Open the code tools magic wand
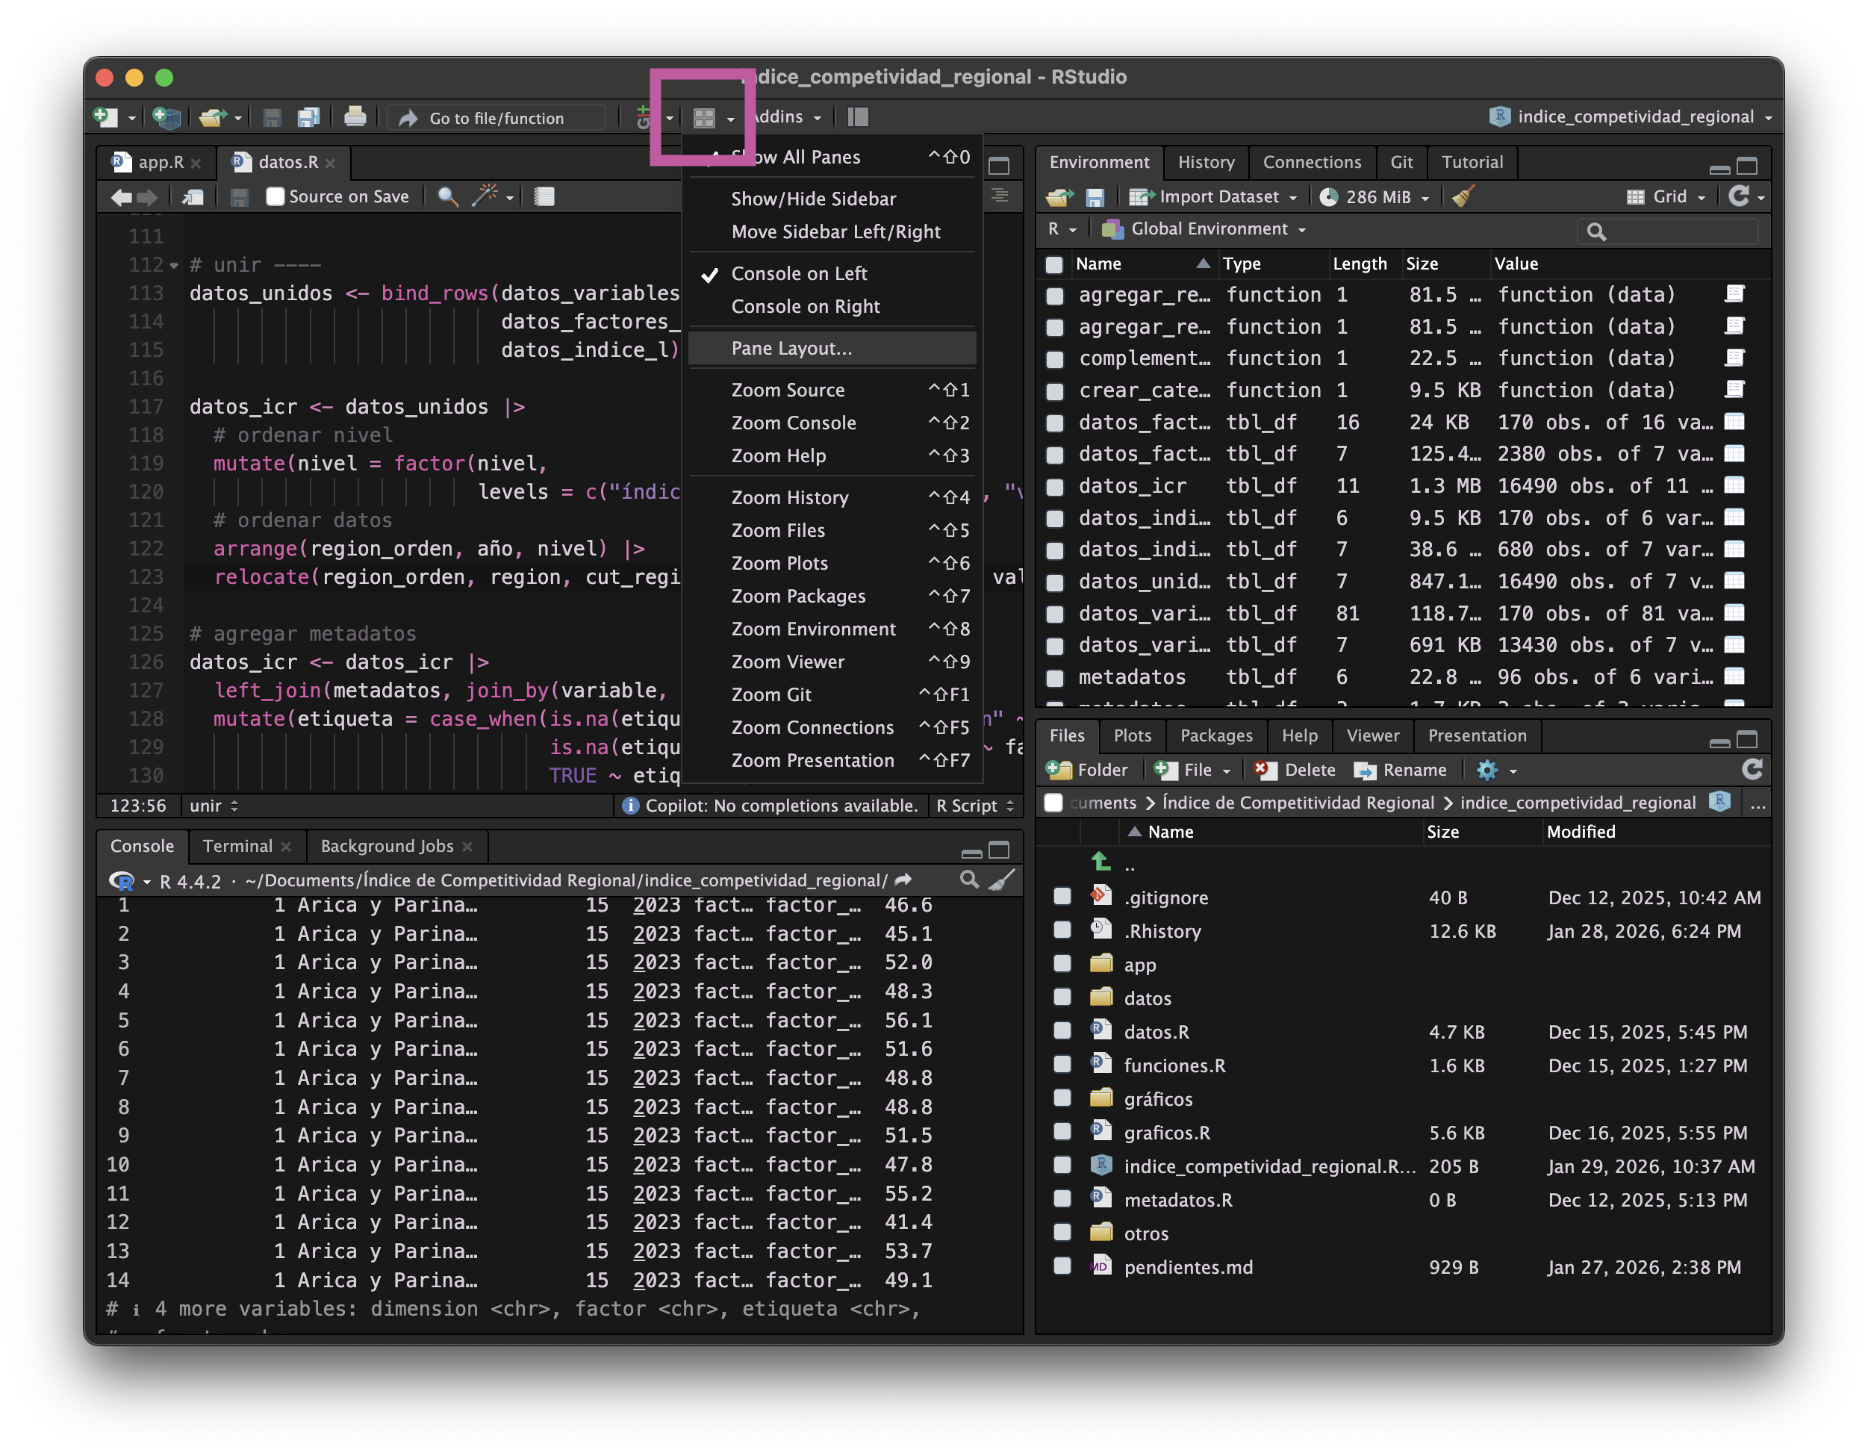 (486, 197)
